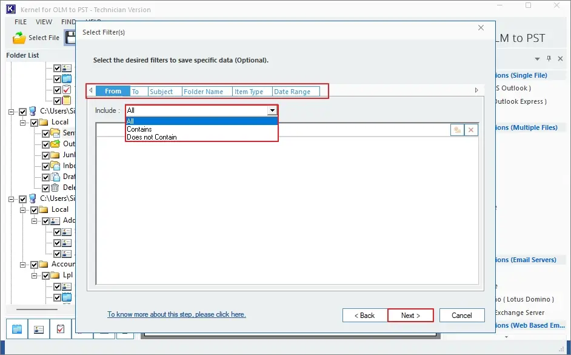This screenshot has width=571, height=355.
Task: Uncheck the Inbox folder checkbox
Action: click(45, 166)
